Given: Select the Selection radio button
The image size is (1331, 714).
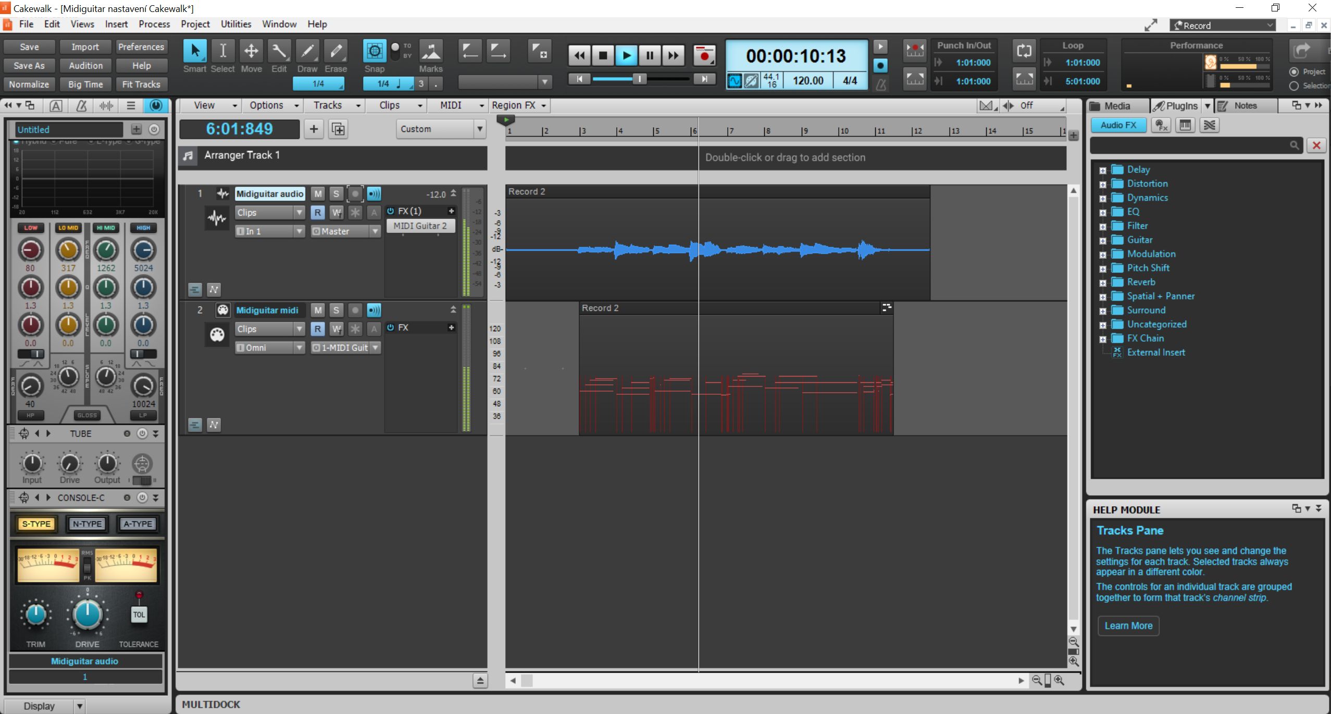Looking at the screenshot, I should click(1293, 86).
